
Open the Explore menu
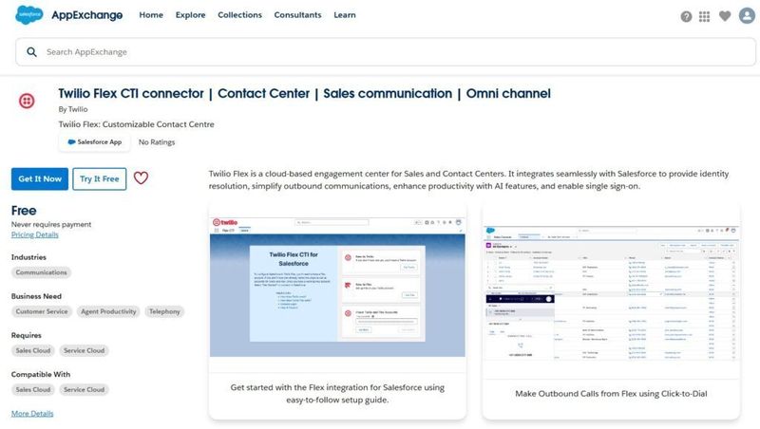click(x=191, y=15)
